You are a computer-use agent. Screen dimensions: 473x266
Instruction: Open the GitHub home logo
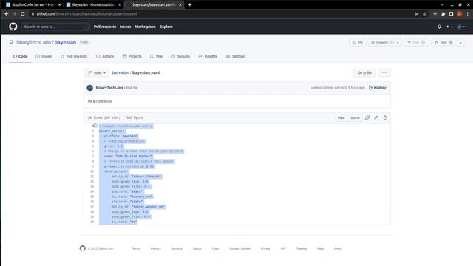point(13,27)
